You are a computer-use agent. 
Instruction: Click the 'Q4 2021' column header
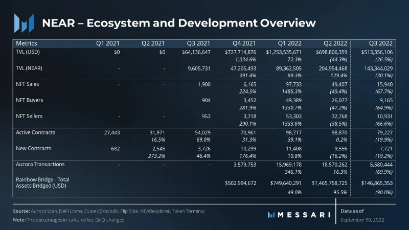coord(244,43)
